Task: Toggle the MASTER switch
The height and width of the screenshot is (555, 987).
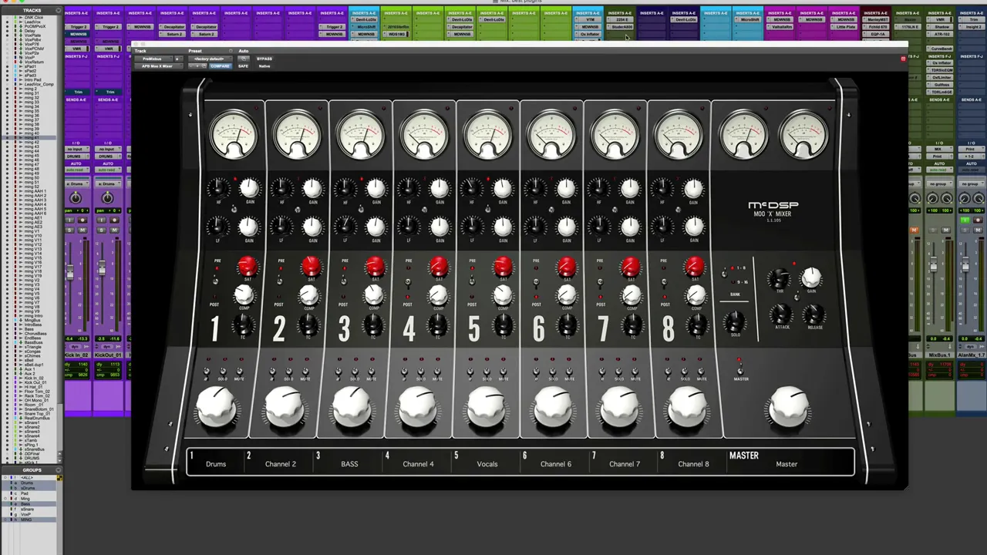Action: 740,369
